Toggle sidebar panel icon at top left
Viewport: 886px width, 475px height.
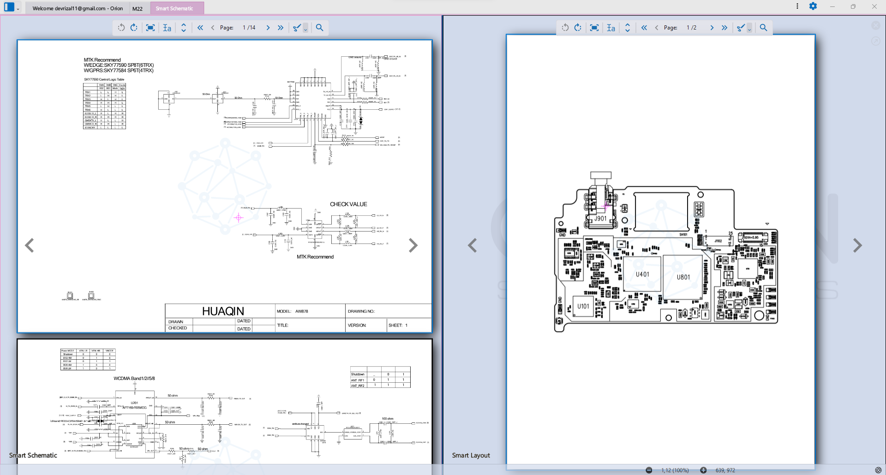(x=9, y=7)
